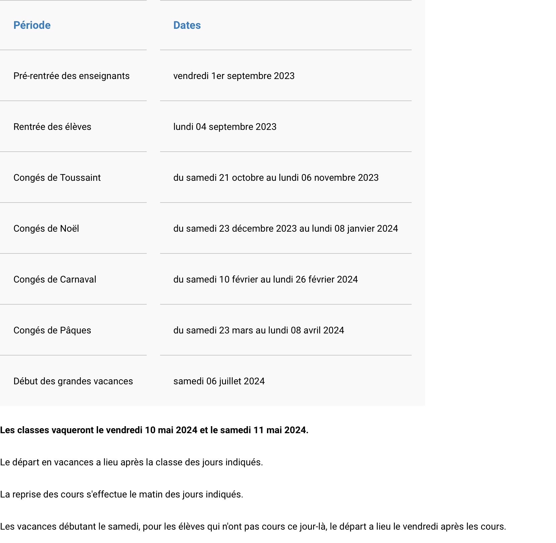
Task: Select Début des grandes vacances label
Action: pos(73,381)
